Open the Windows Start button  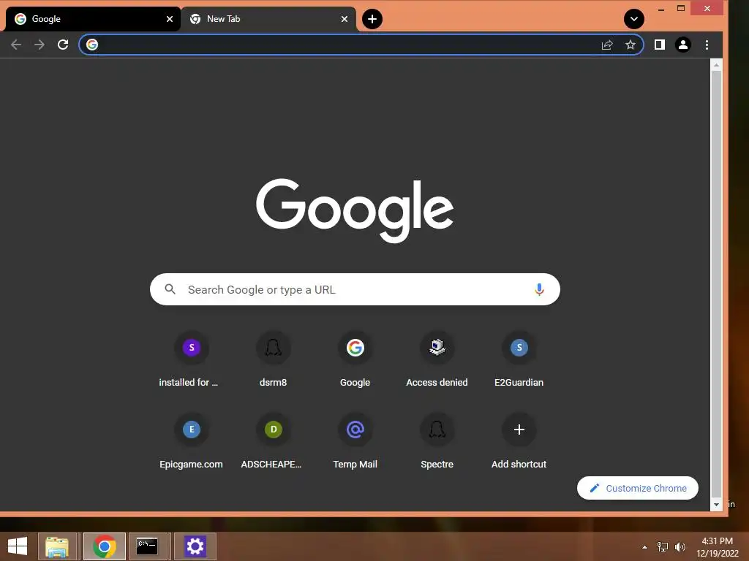click(x=18, y=546)
